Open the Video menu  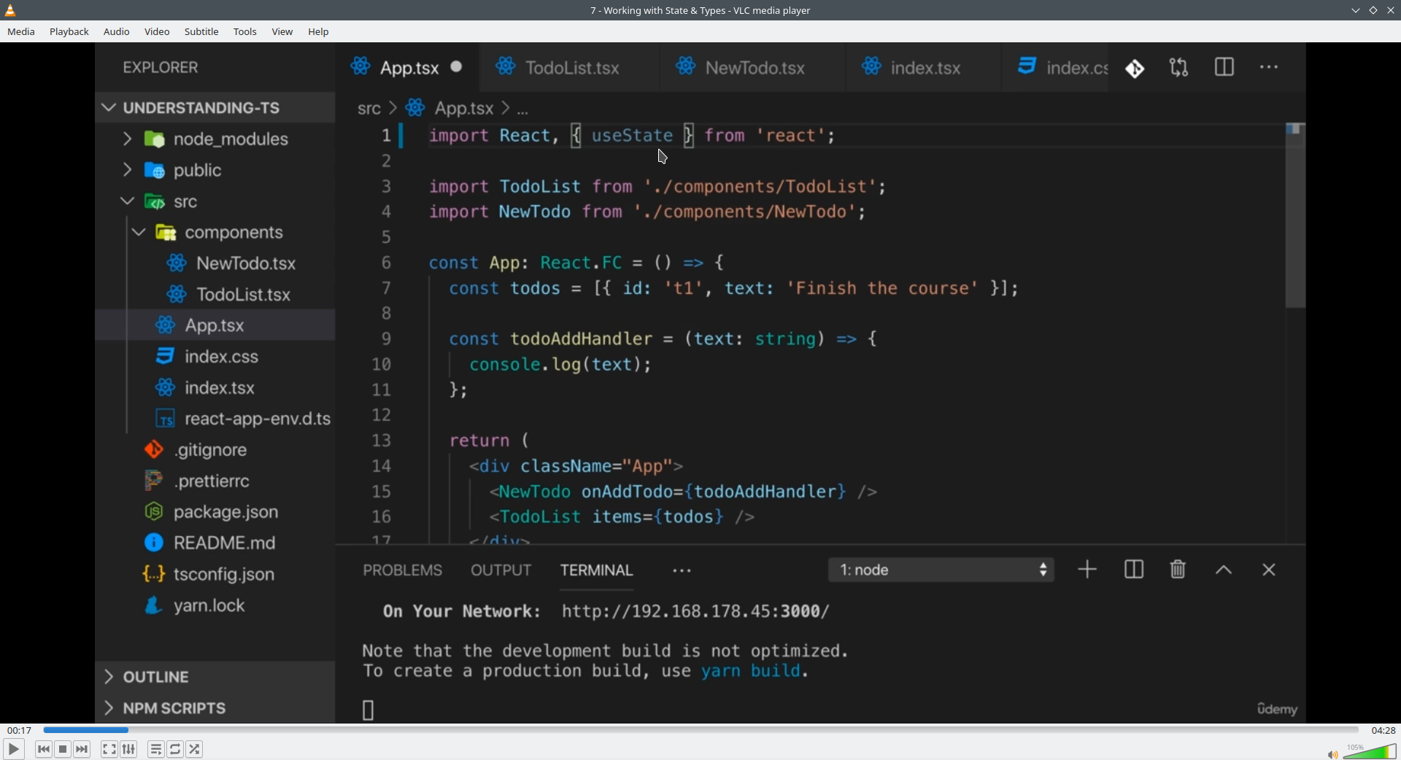pos(157,32)
